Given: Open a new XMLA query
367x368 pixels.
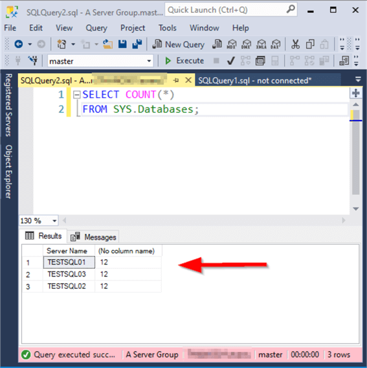Looking at the screenshot, I should tap(261, 44).
